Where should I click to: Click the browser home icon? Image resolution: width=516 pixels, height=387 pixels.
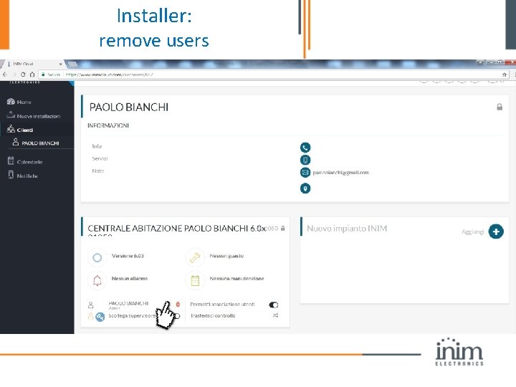[32, 75]
